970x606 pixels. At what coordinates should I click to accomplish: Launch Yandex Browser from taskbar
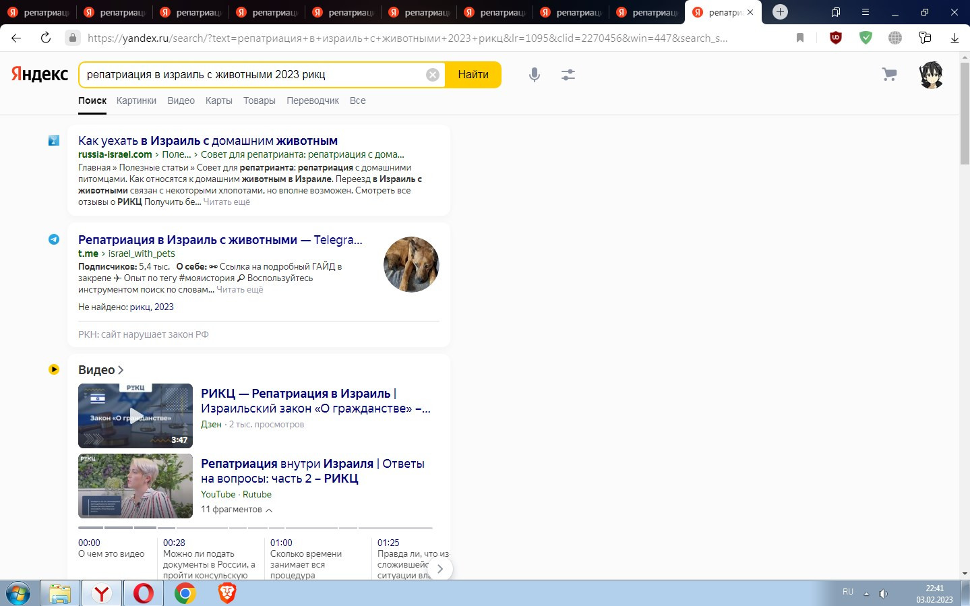tap(102, 593)
